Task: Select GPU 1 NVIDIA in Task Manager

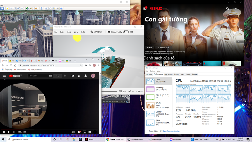Action: click(158, 123)
